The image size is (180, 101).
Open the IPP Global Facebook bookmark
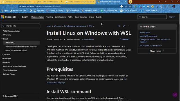150,11
